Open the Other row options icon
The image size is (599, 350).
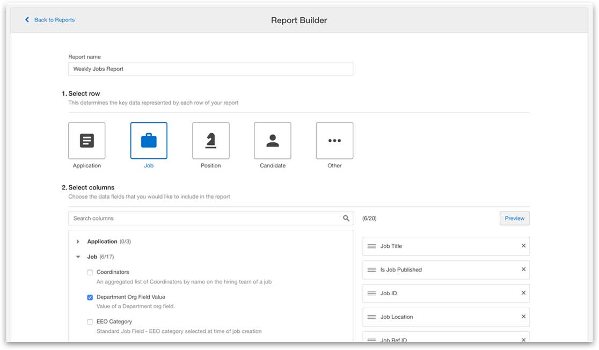click(x=334, y=141)
